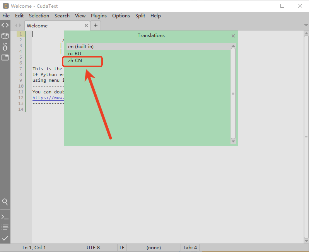Viewport: 309px width, 252px height.
Task: Open the Project manager box icon
Action: point(5,36)
